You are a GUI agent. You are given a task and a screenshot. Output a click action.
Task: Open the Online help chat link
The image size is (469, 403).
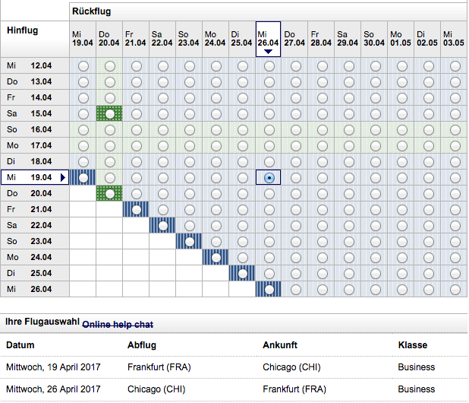pos(118,325)
